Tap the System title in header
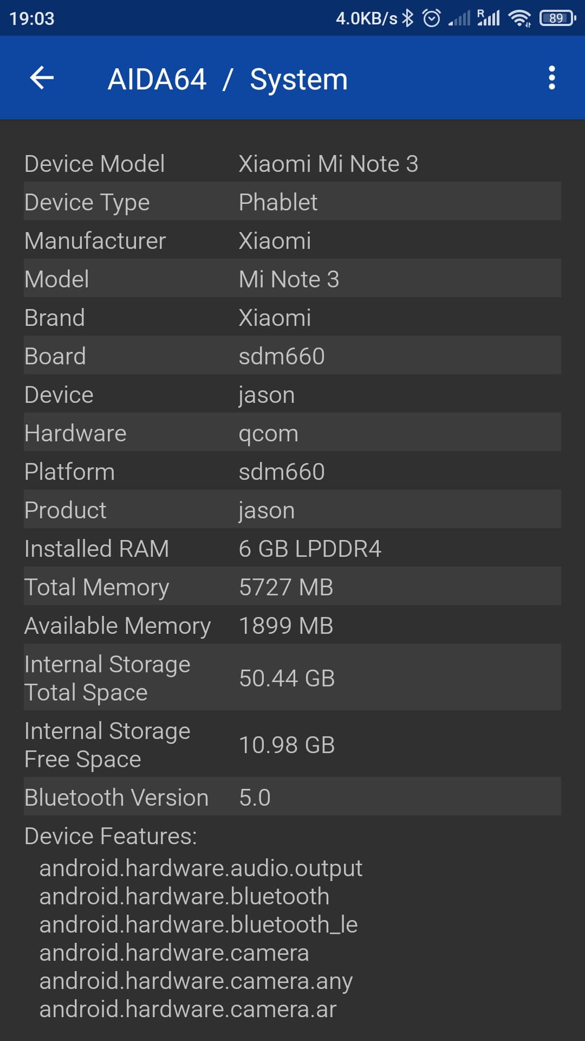The width and height of the screenshot is (585, 1041). 298,78
